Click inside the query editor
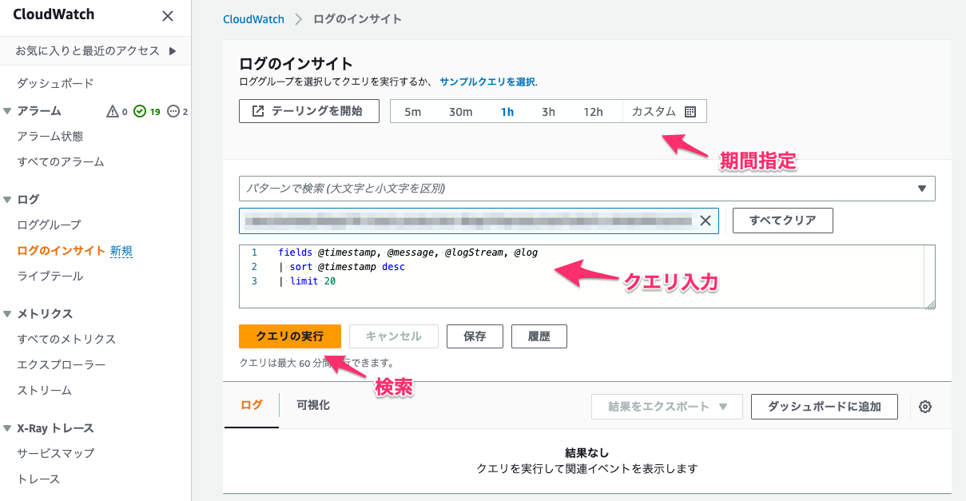Image resolution: width=966 pixels, height=501 pixels. click(x=586, y=276)
